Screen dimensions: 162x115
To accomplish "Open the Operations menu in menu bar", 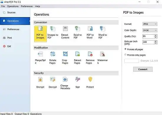I will tap(13, 6).
